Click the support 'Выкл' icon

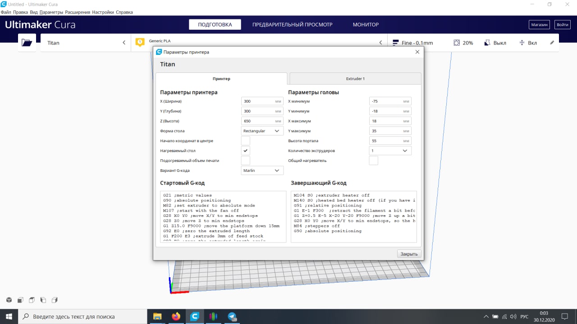[487, 43]
